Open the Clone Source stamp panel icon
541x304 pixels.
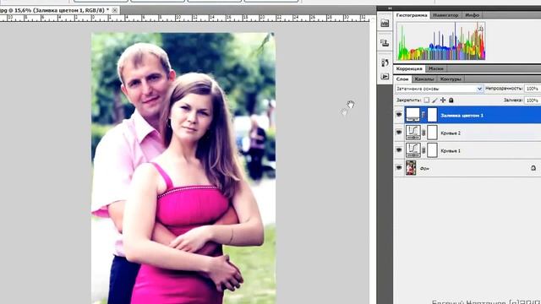coord(385,43)
